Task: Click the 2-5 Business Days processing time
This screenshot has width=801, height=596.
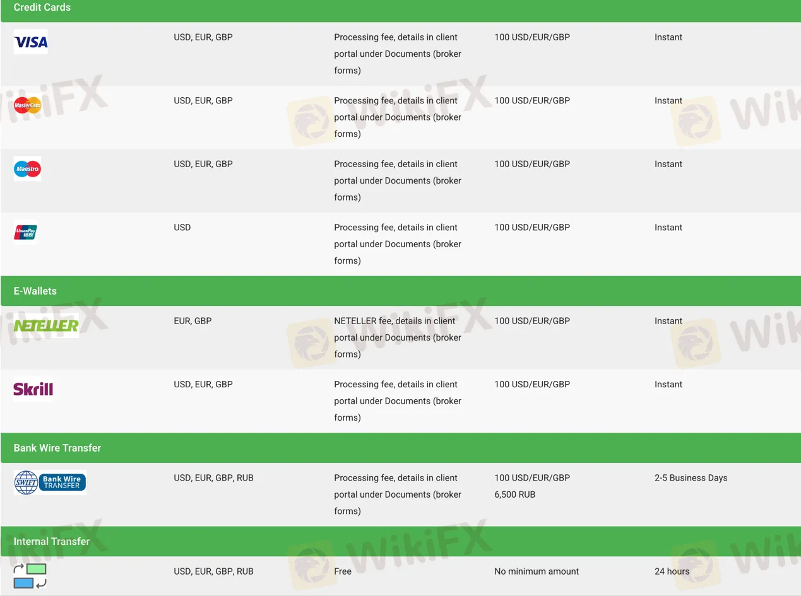Action: pos(691,478)
